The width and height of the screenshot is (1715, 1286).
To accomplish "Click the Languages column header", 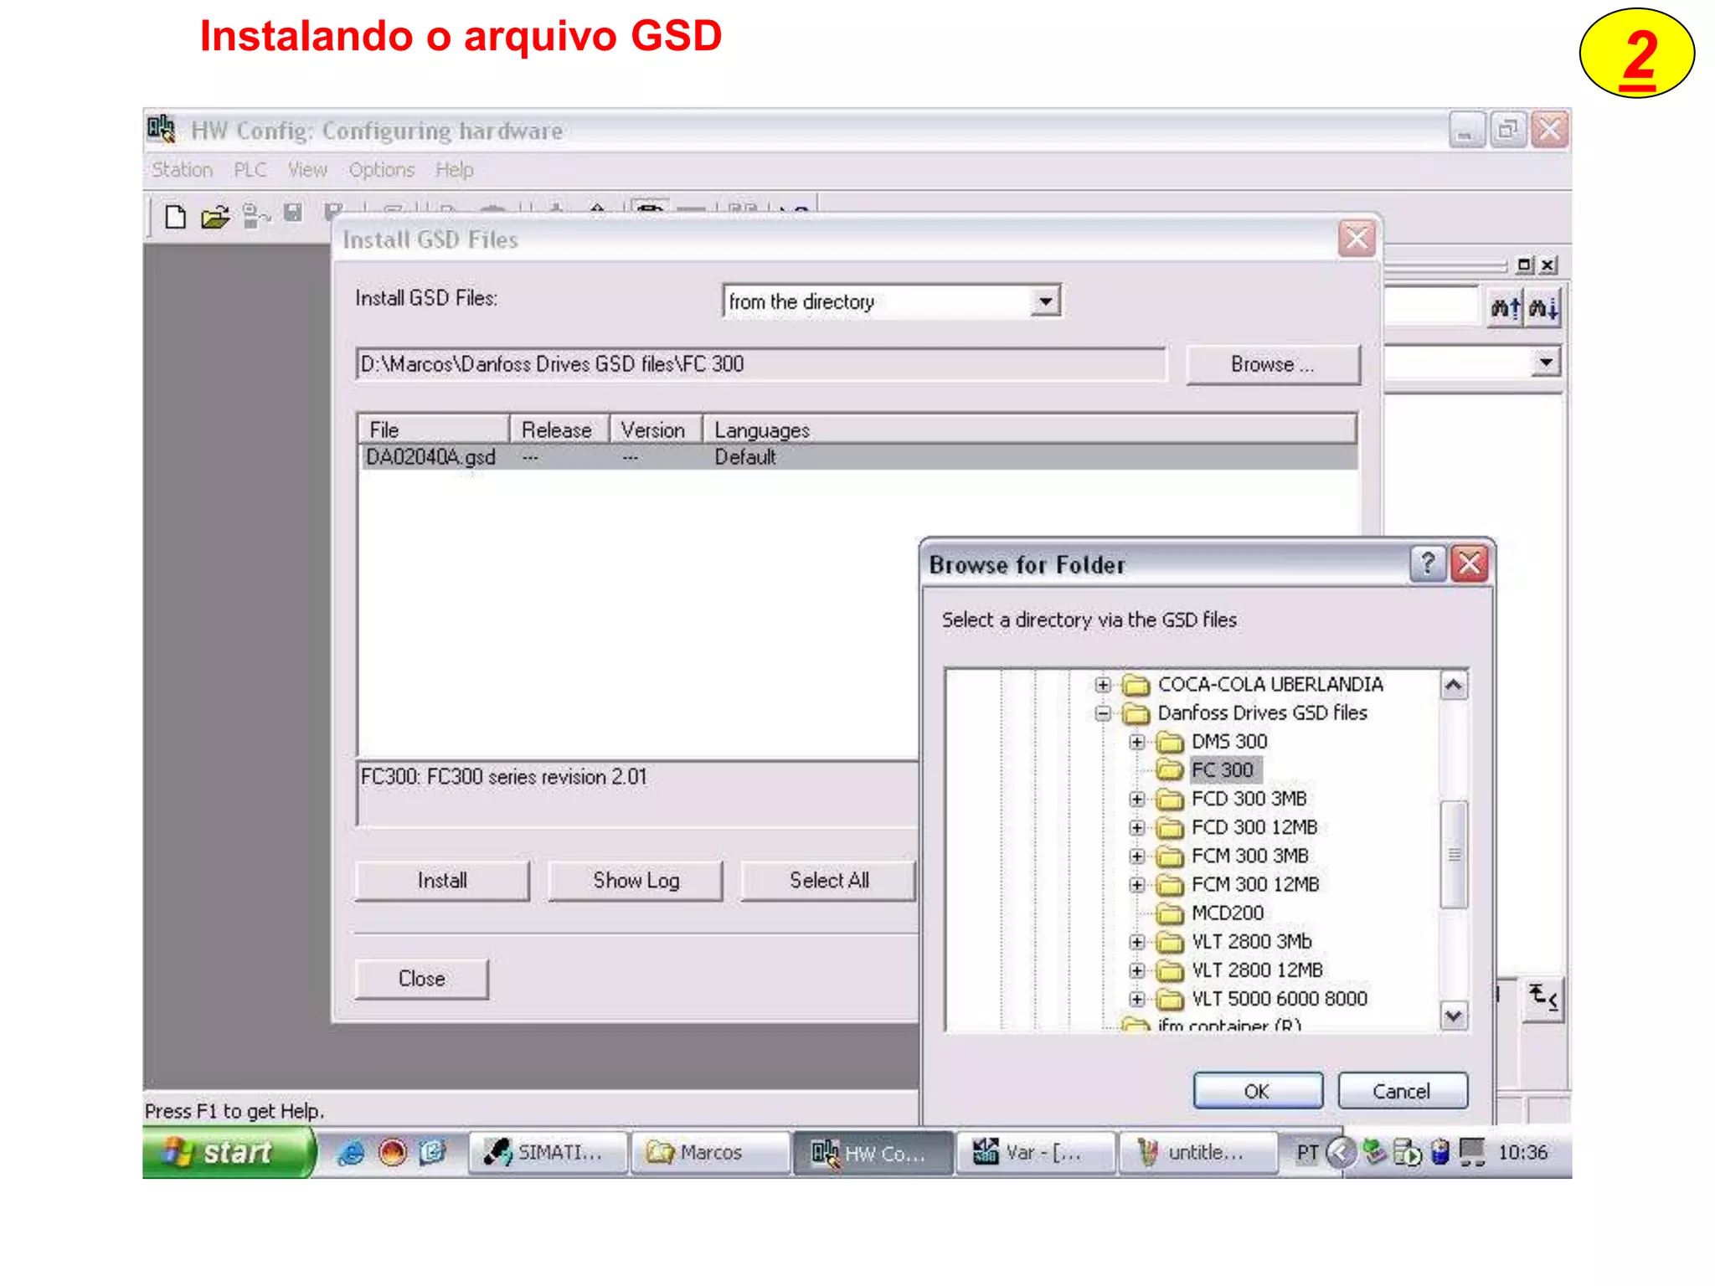I will pos(1029,430).
